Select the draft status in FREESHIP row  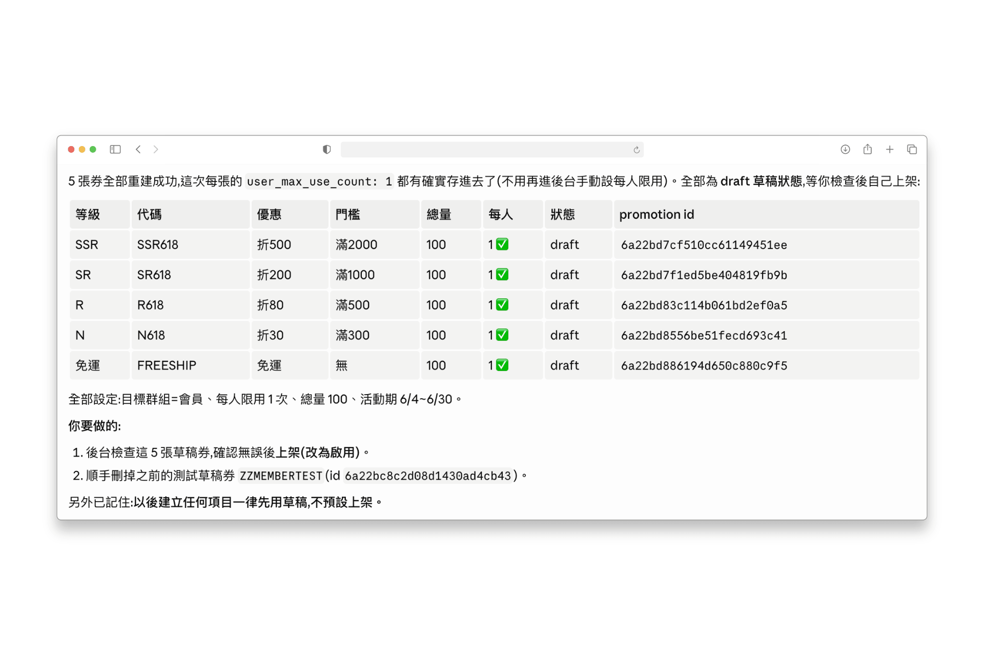point(578,365)
